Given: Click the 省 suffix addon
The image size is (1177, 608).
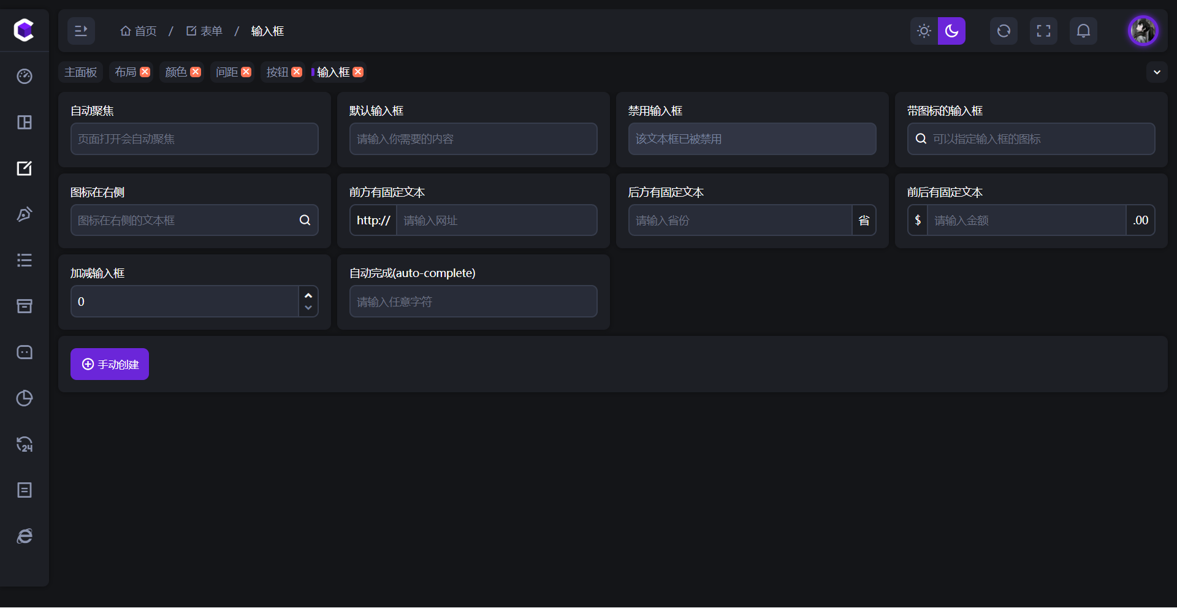Looking at the screenshot, I should click(x=864, y=221).
